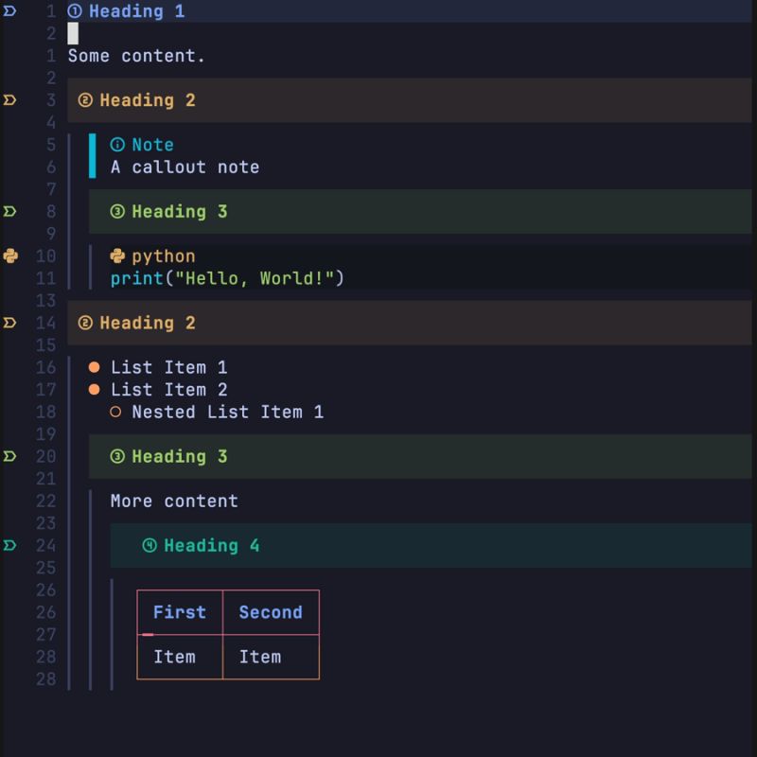Screen dimensions: 757x757
Task: Toggle the fold arrow next to line 8
Action: coord(9,211)
